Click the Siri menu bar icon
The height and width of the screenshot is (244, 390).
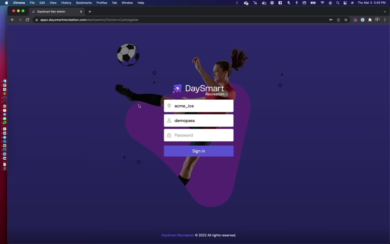pyautogui.click(x=352, y=3)
